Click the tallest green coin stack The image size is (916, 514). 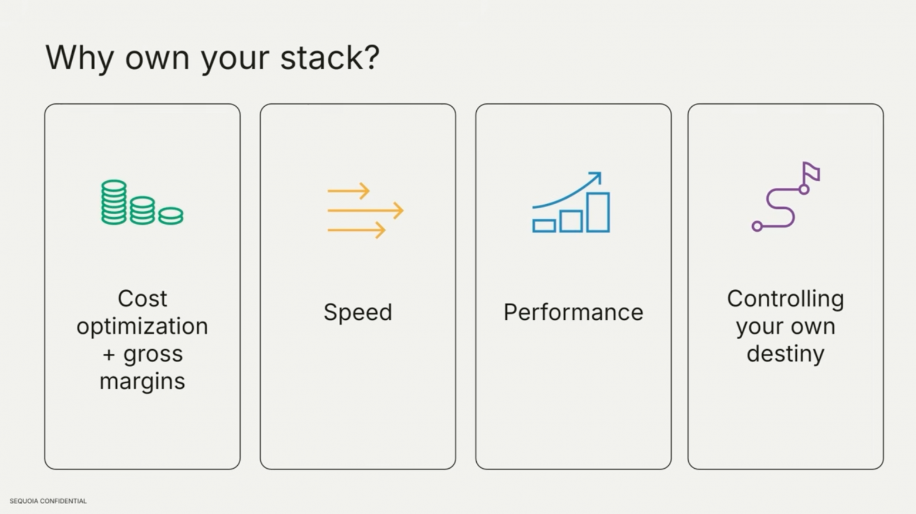[114, 202]
